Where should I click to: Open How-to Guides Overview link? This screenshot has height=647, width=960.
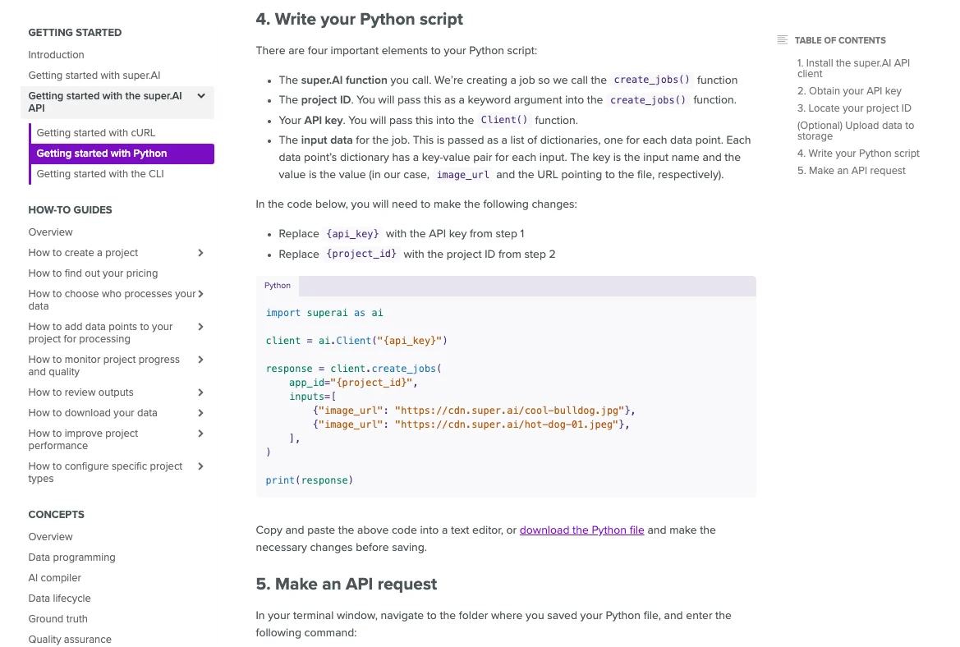pyautogui.click(x=50, y=232)
